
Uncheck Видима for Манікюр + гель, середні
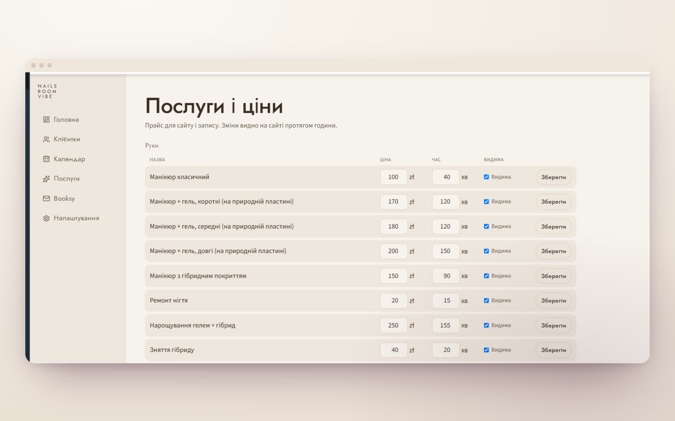pyautogui.click(x=486, y=226)
